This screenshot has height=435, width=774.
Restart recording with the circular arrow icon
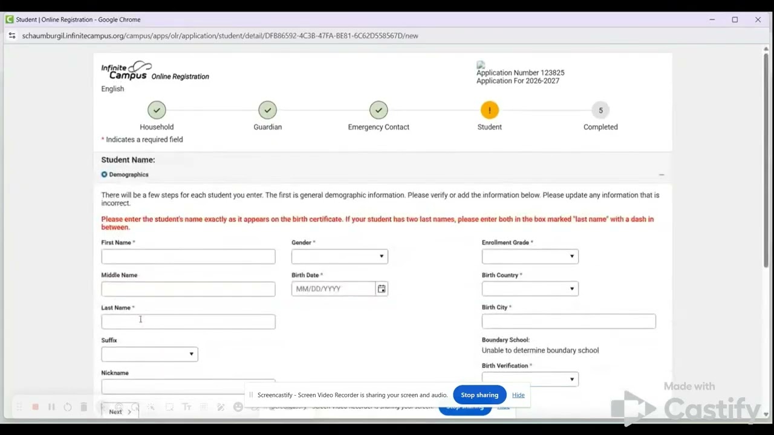[68, 407]
